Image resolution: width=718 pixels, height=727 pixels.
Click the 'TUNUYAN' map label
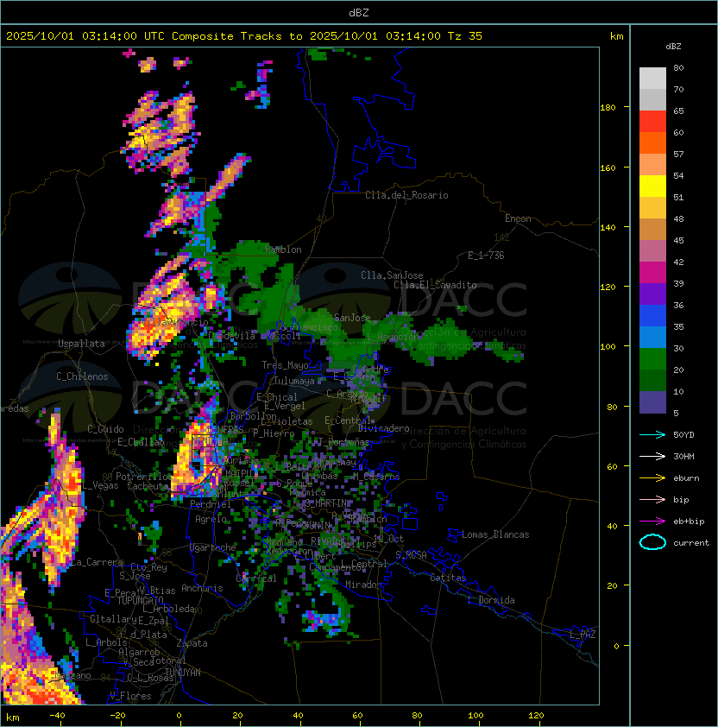(x=183, y=673)
